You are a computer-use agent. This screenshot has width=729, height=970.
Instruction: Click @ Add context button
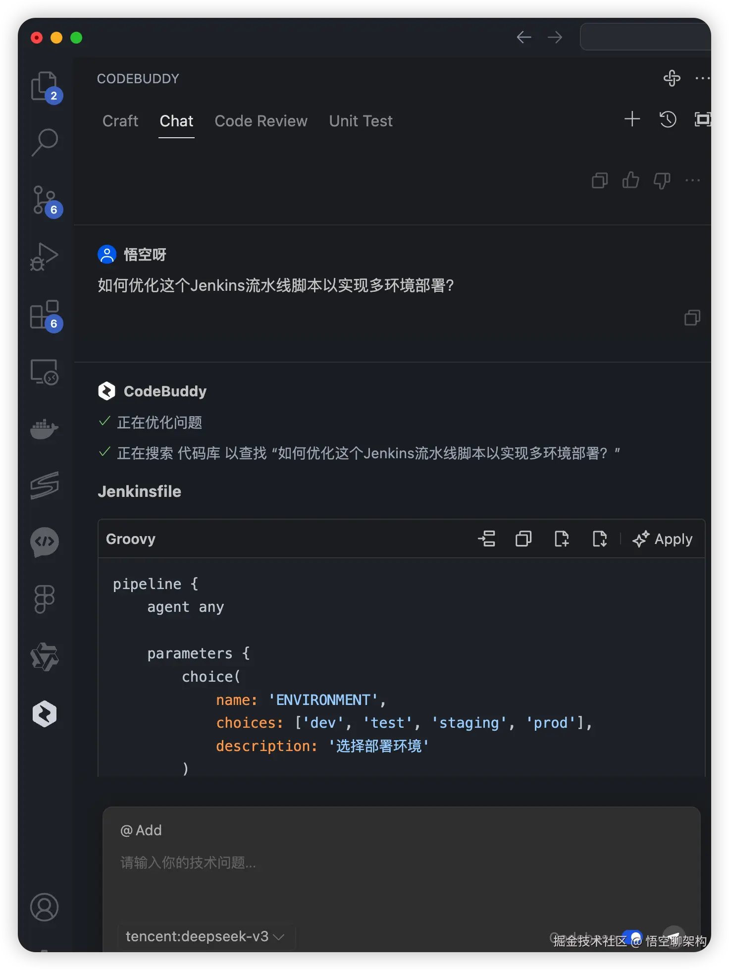click(x=141, y=830)
